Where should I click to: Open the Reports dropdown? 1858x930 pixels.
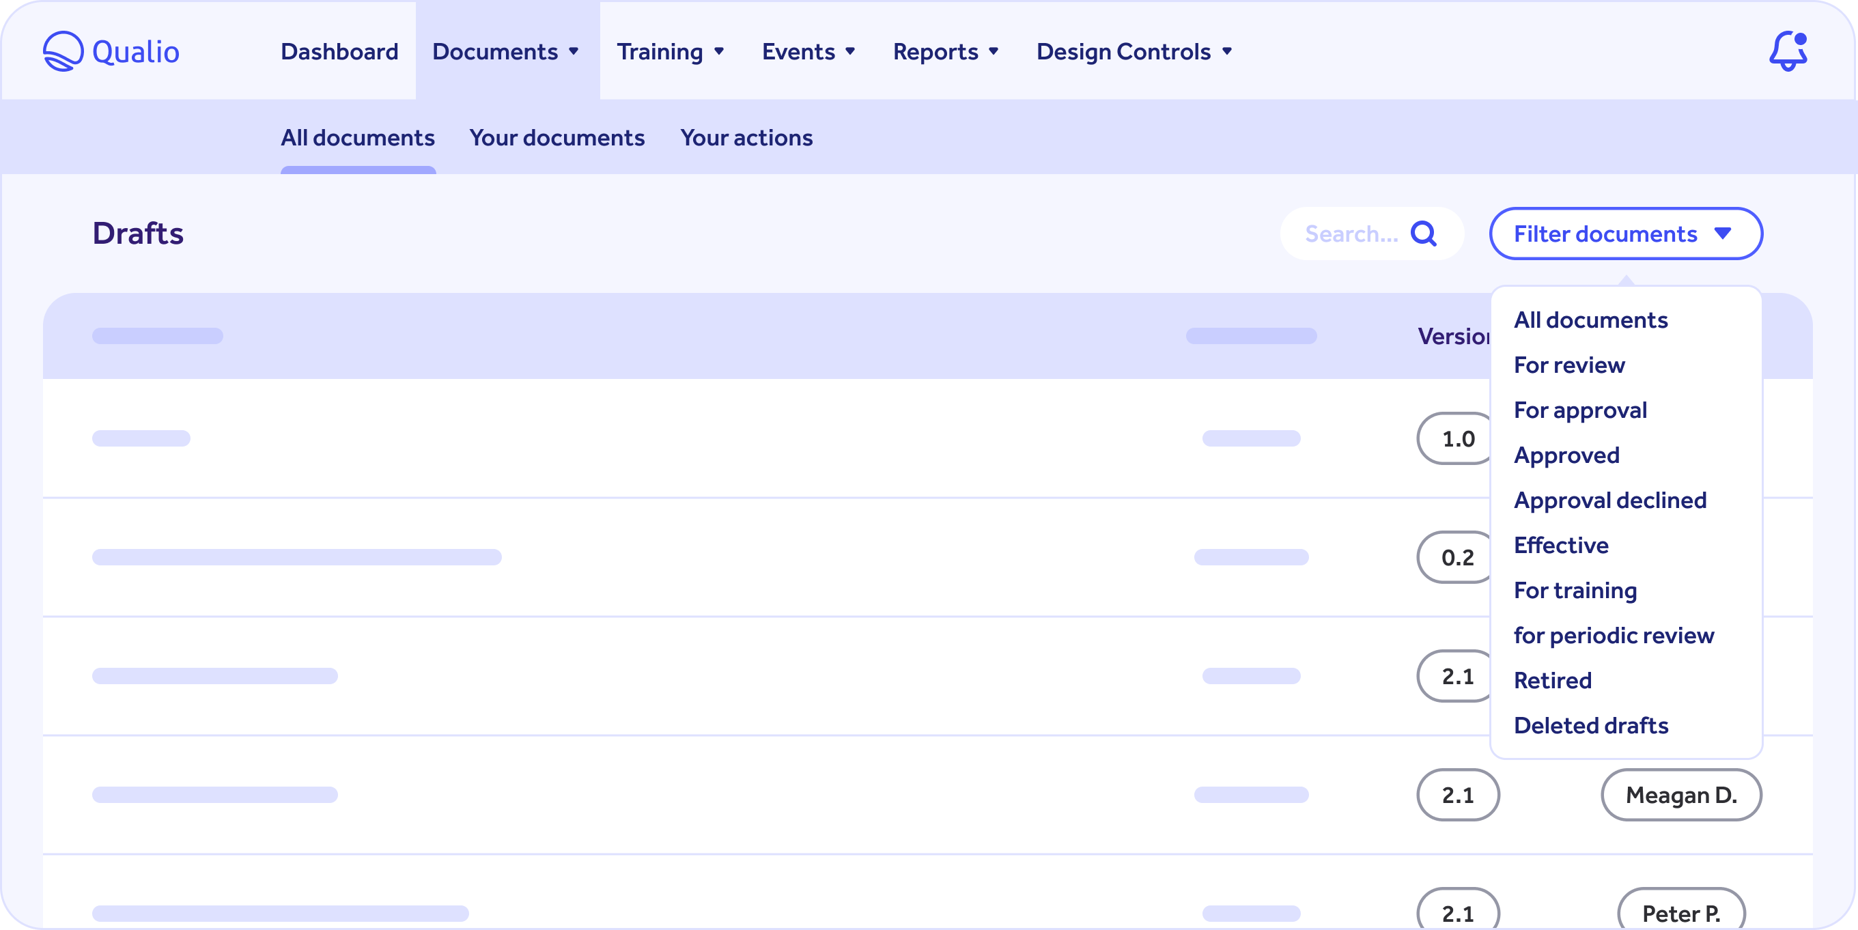click(946, 51)
